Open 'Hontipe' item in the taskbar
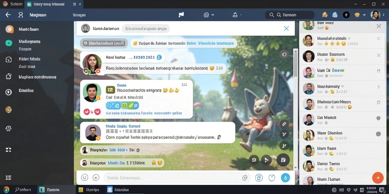This screenshot has height=194, width=389. click(x=89, y=190)
